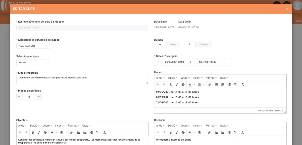302x145 pixels.
Task: Toggle bold in the Docència editor
Action: [171, 132]
